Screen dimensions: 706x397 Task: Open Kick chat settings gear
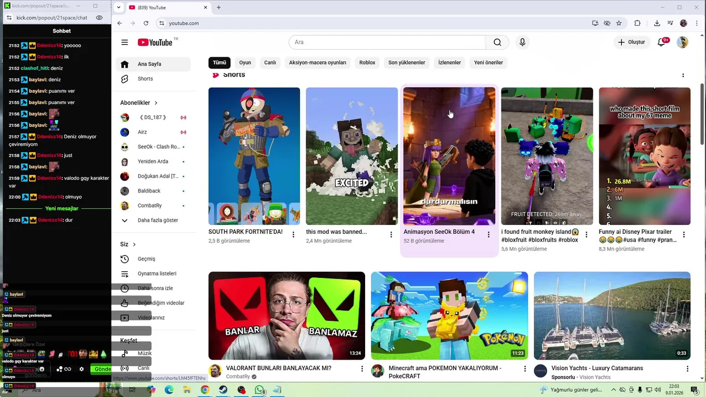click(82, 369)
